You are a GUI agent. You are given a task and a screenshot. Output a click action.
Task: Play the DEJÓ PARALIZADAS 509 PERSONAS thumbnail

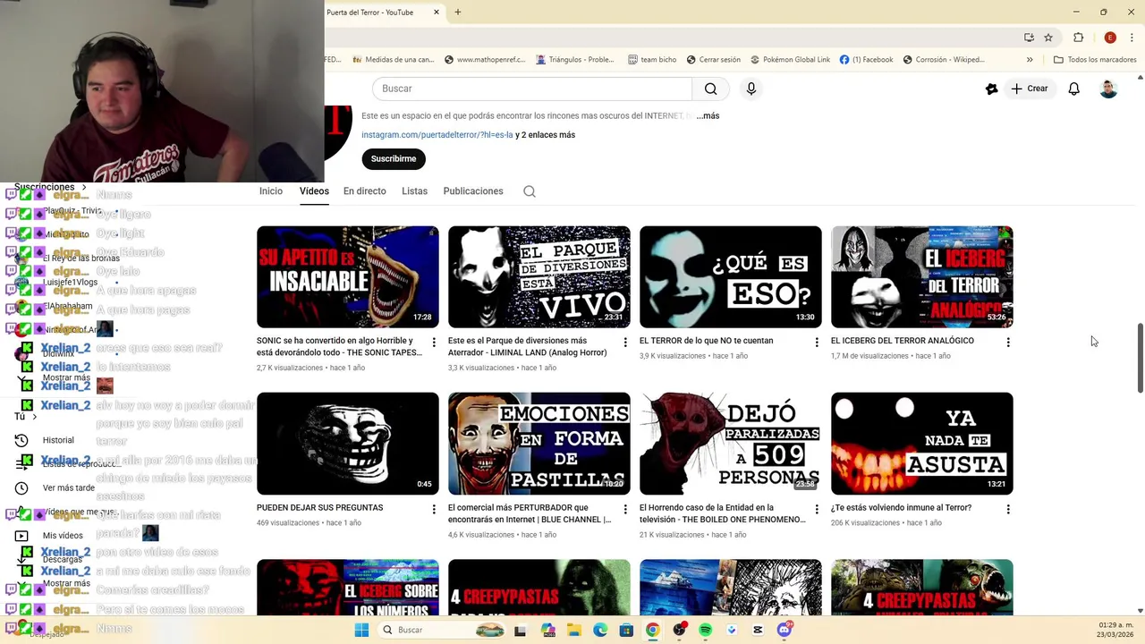(731, 444)
